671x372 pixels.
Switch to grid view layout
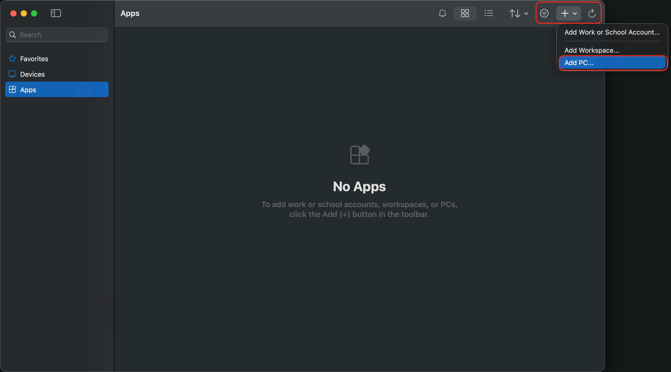tap(465, 13)
